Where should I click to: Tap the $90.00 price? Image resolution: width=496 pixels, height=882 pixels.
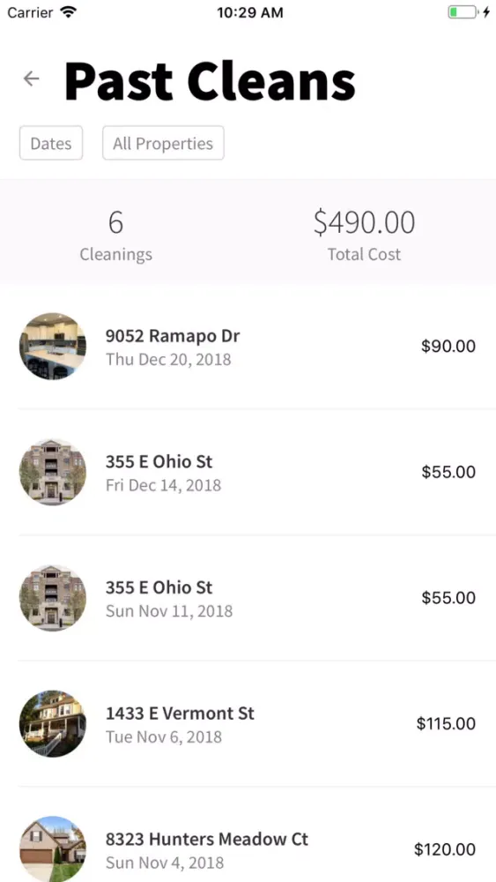pyautogui.click(x=448, y=346)
